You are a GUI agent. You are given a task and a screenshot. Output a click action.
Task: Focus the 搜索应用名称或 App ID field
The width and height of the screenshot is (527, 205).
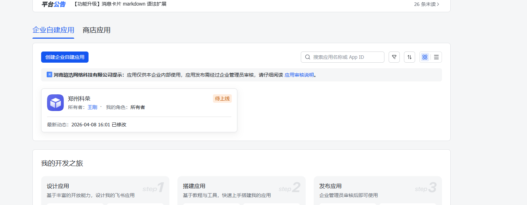tap(346, 57)
